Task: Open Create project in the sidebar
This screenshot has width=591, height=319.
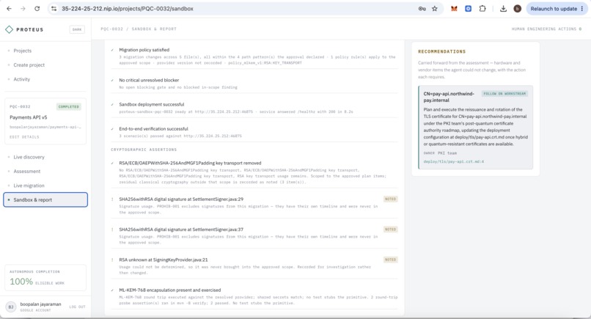Action: pyautogui.click(x=29, y=65)
